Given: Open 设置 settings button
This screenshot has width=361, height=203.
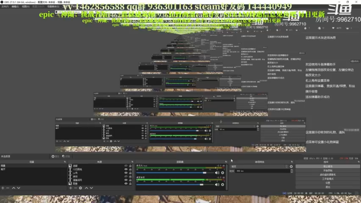Looking at the screenshot, I should coord(328,183).
